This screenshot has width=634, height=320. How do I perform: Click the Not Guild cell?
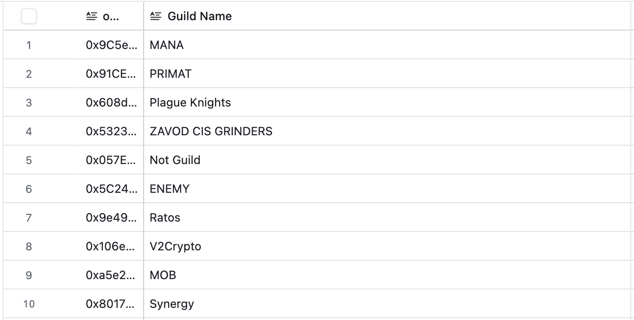(x=175, y=160)
